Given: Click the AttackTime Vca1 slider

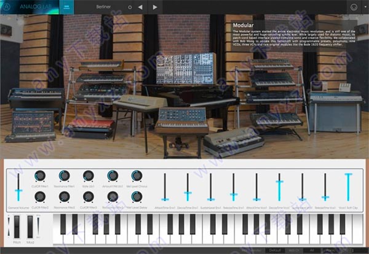Looking at the screenshot, I should pyautogui.click(x=256, y=187).
